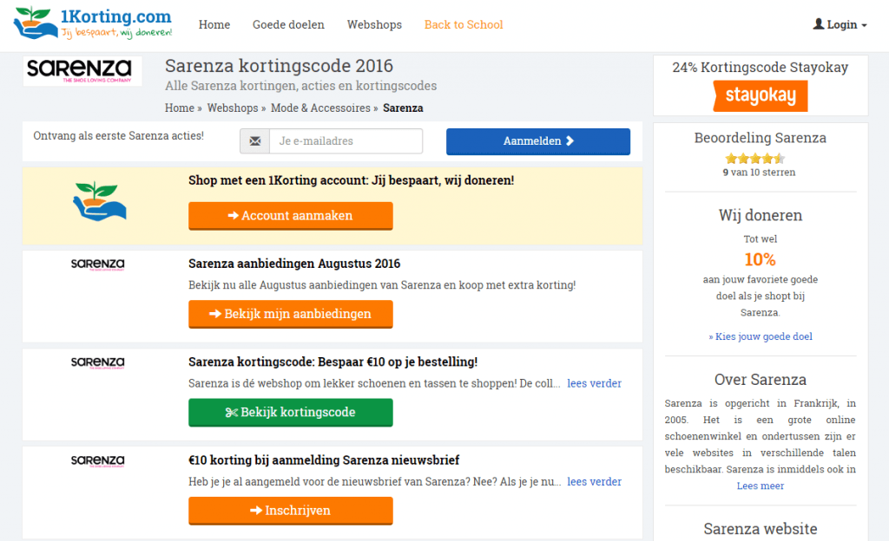This screenshot has height=541, width=889.
Task: Click the envelope icon in email field
Action: (255, 141)
